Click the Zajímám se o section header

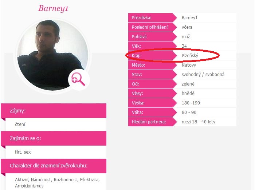54,138
